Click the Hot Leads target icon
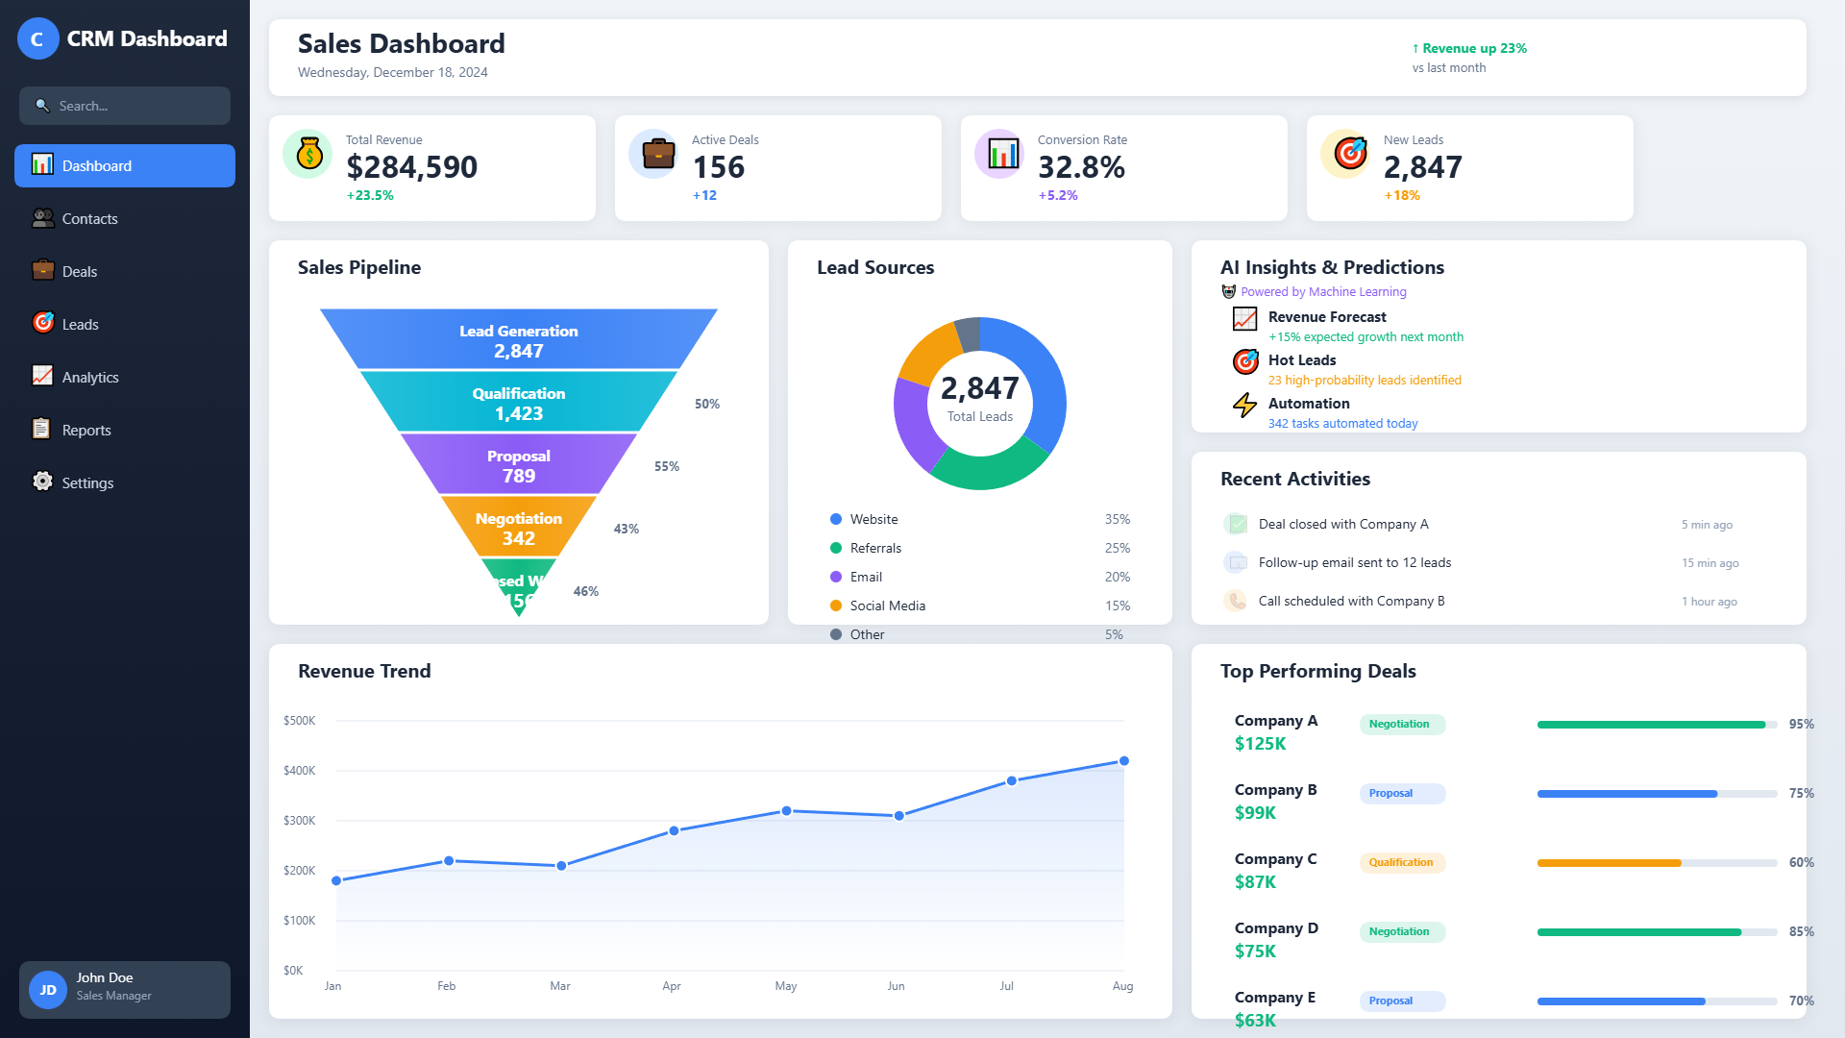This screenshot has height=1038, width=1845. [x=1244, y=361]
